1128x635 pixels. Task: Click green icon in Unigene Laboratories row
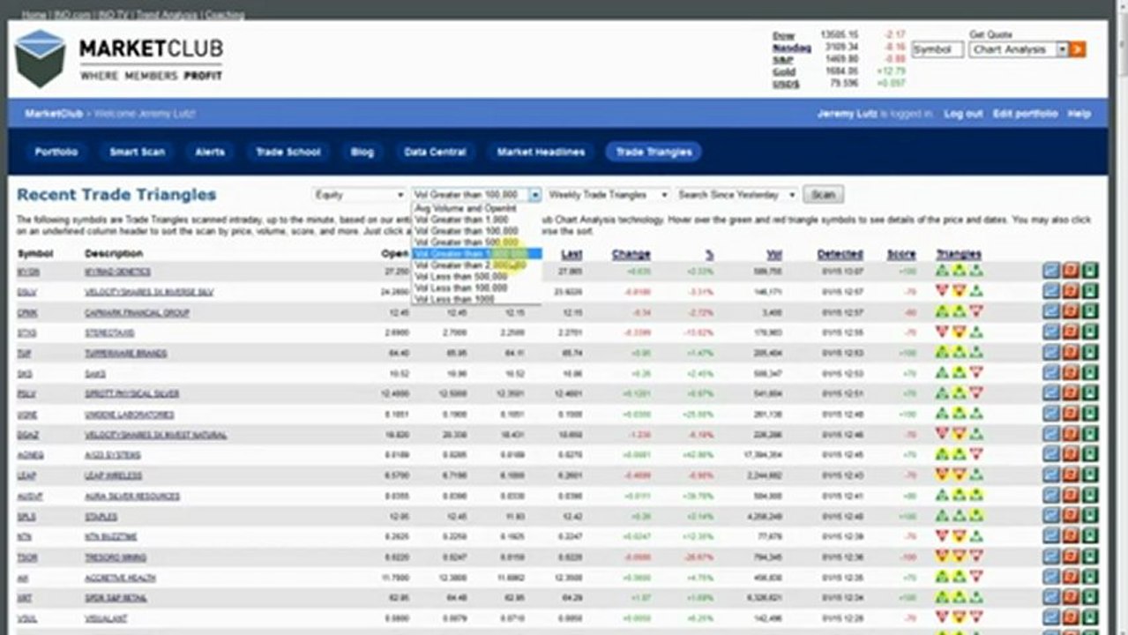(x=1091, y=414)
